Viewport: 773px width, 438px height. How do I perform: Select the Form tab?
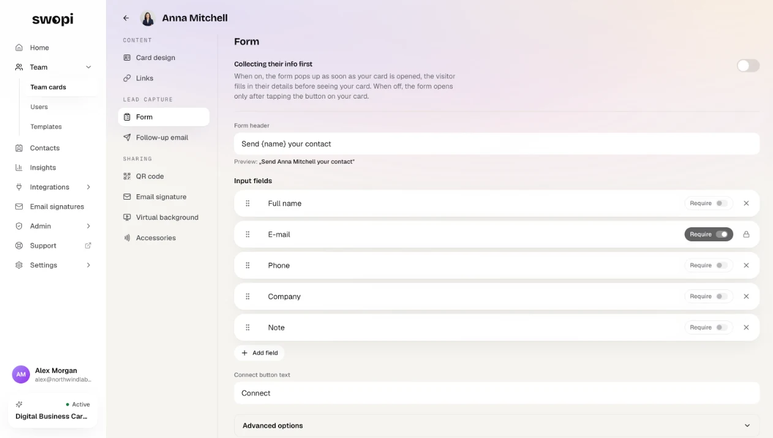click(x=164, y=117)
